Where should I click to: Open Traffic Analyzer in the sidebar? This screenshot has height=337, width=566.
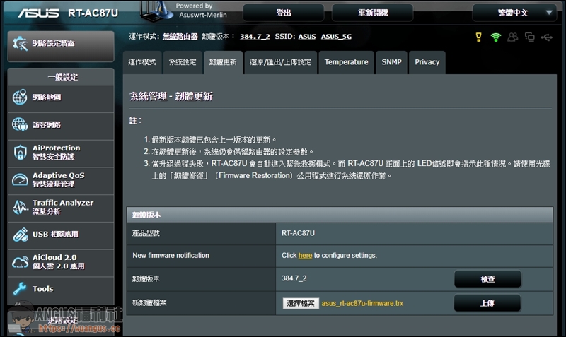(x=60, y=207)
